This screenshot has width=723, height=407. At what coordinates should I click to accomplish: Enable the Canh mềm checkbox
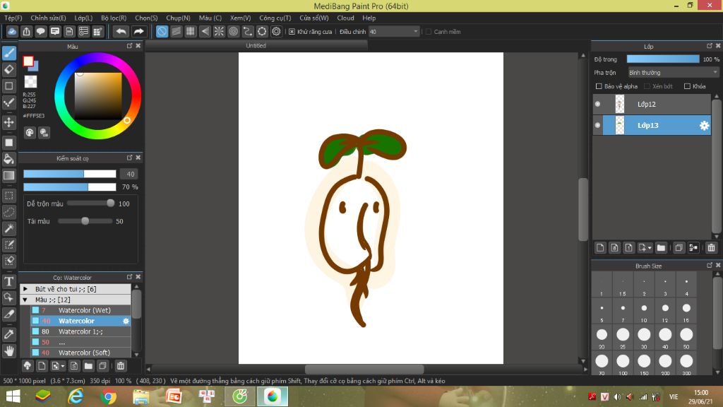tap(429, 31)
